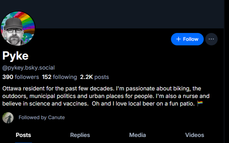229x143 pixels.
Task: View the 152 following list
Action: 59,77
